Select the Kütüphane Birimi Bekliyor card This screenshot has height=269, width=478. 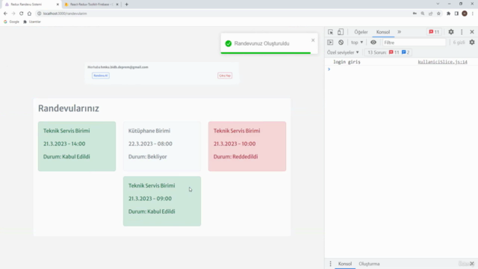[162, 146]
